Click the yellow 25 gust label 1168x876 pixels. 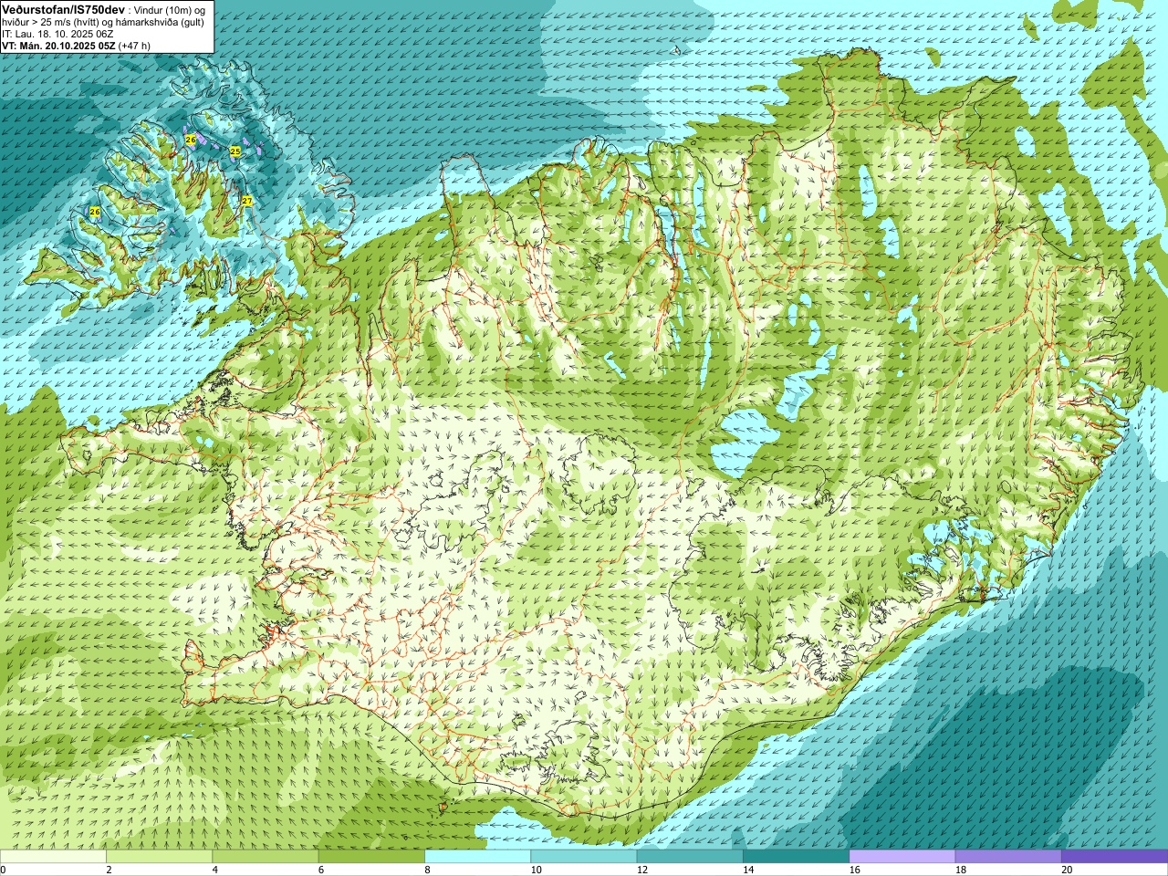(x=235, y=151)
